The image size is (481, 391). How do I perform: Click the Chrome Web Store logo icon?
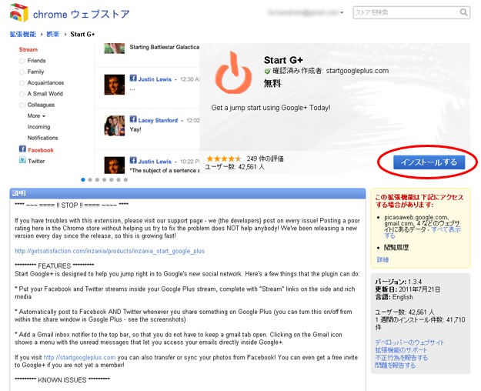[18, 12]
